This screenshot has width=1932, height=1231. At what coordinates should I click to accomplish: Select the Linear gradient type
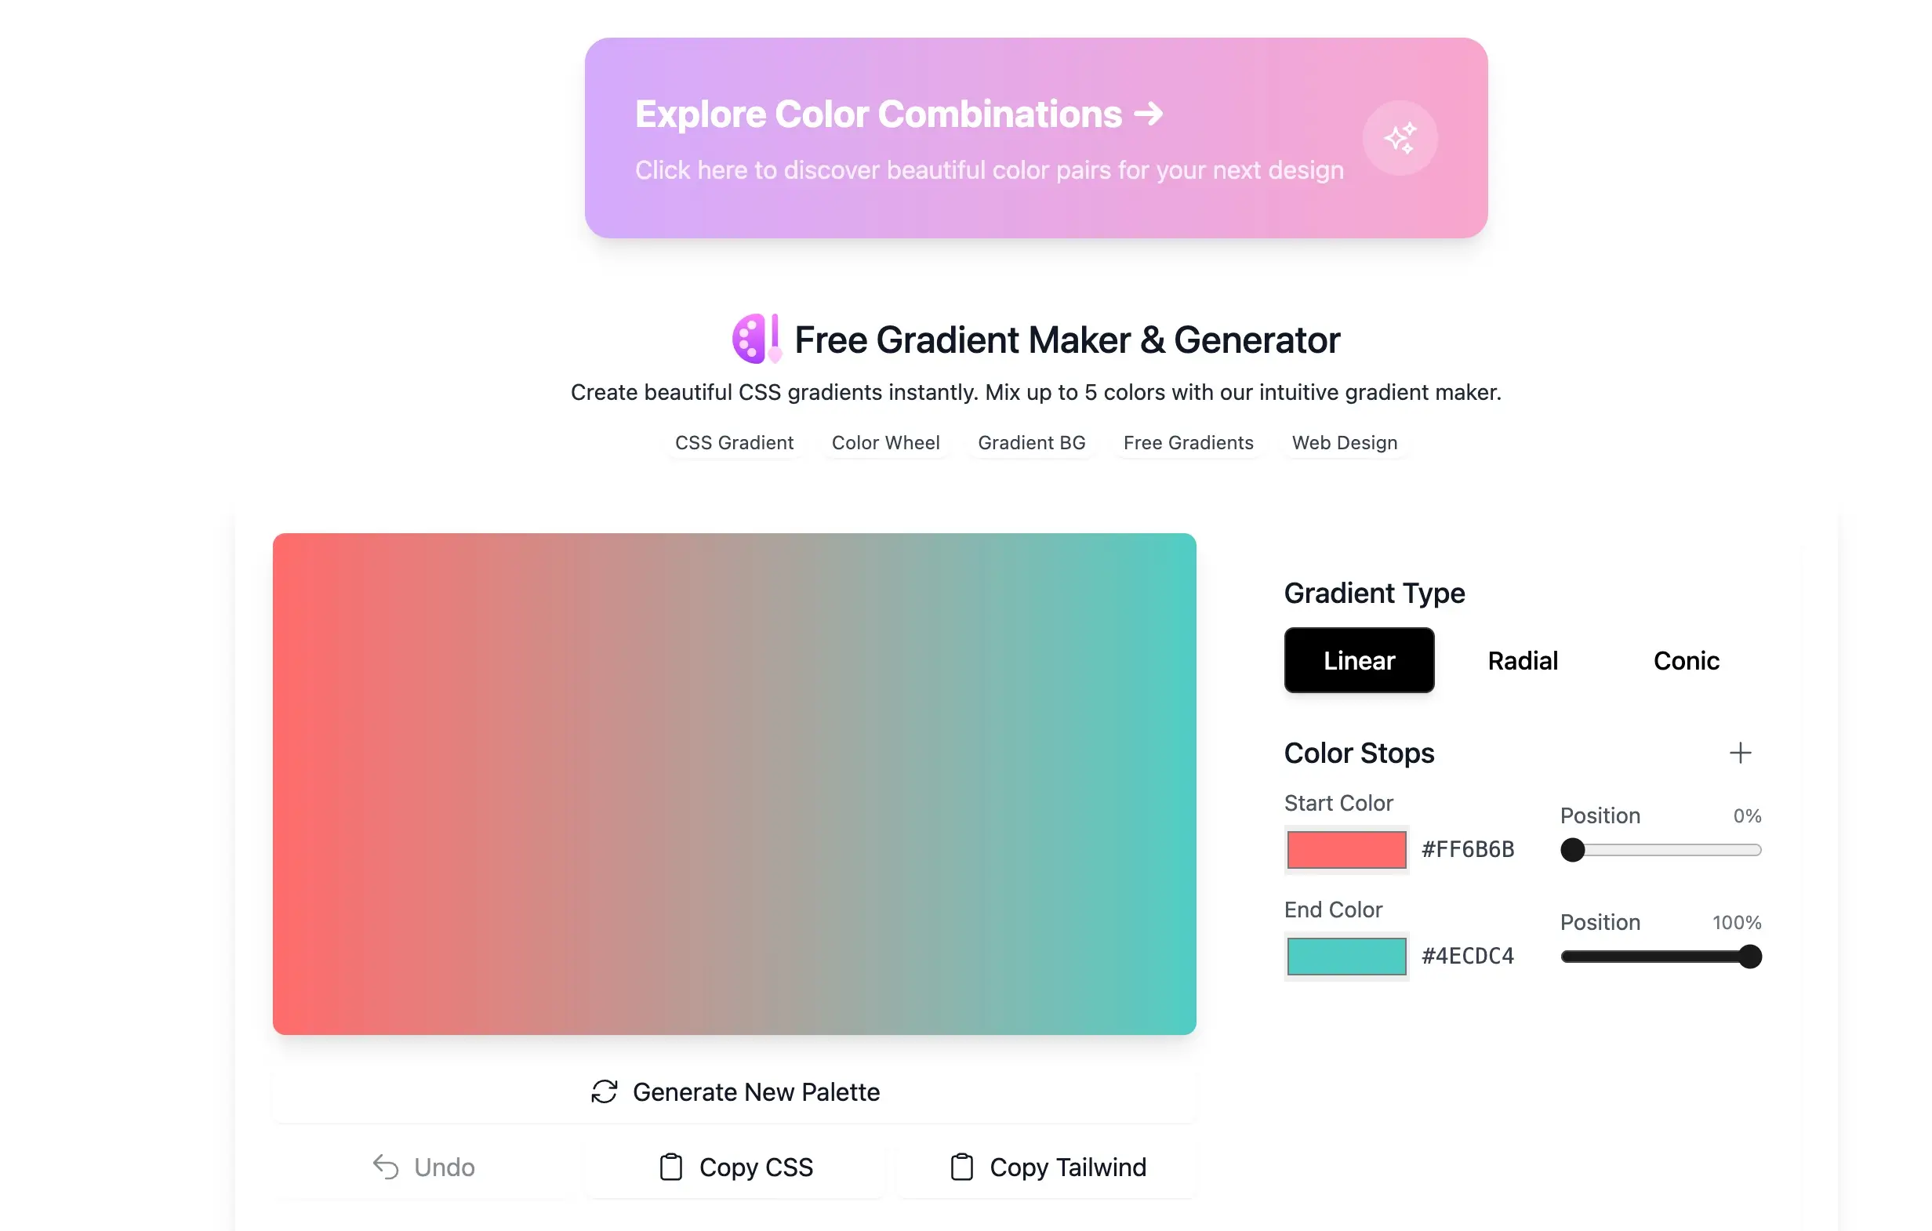click(x=1358, y=660)
